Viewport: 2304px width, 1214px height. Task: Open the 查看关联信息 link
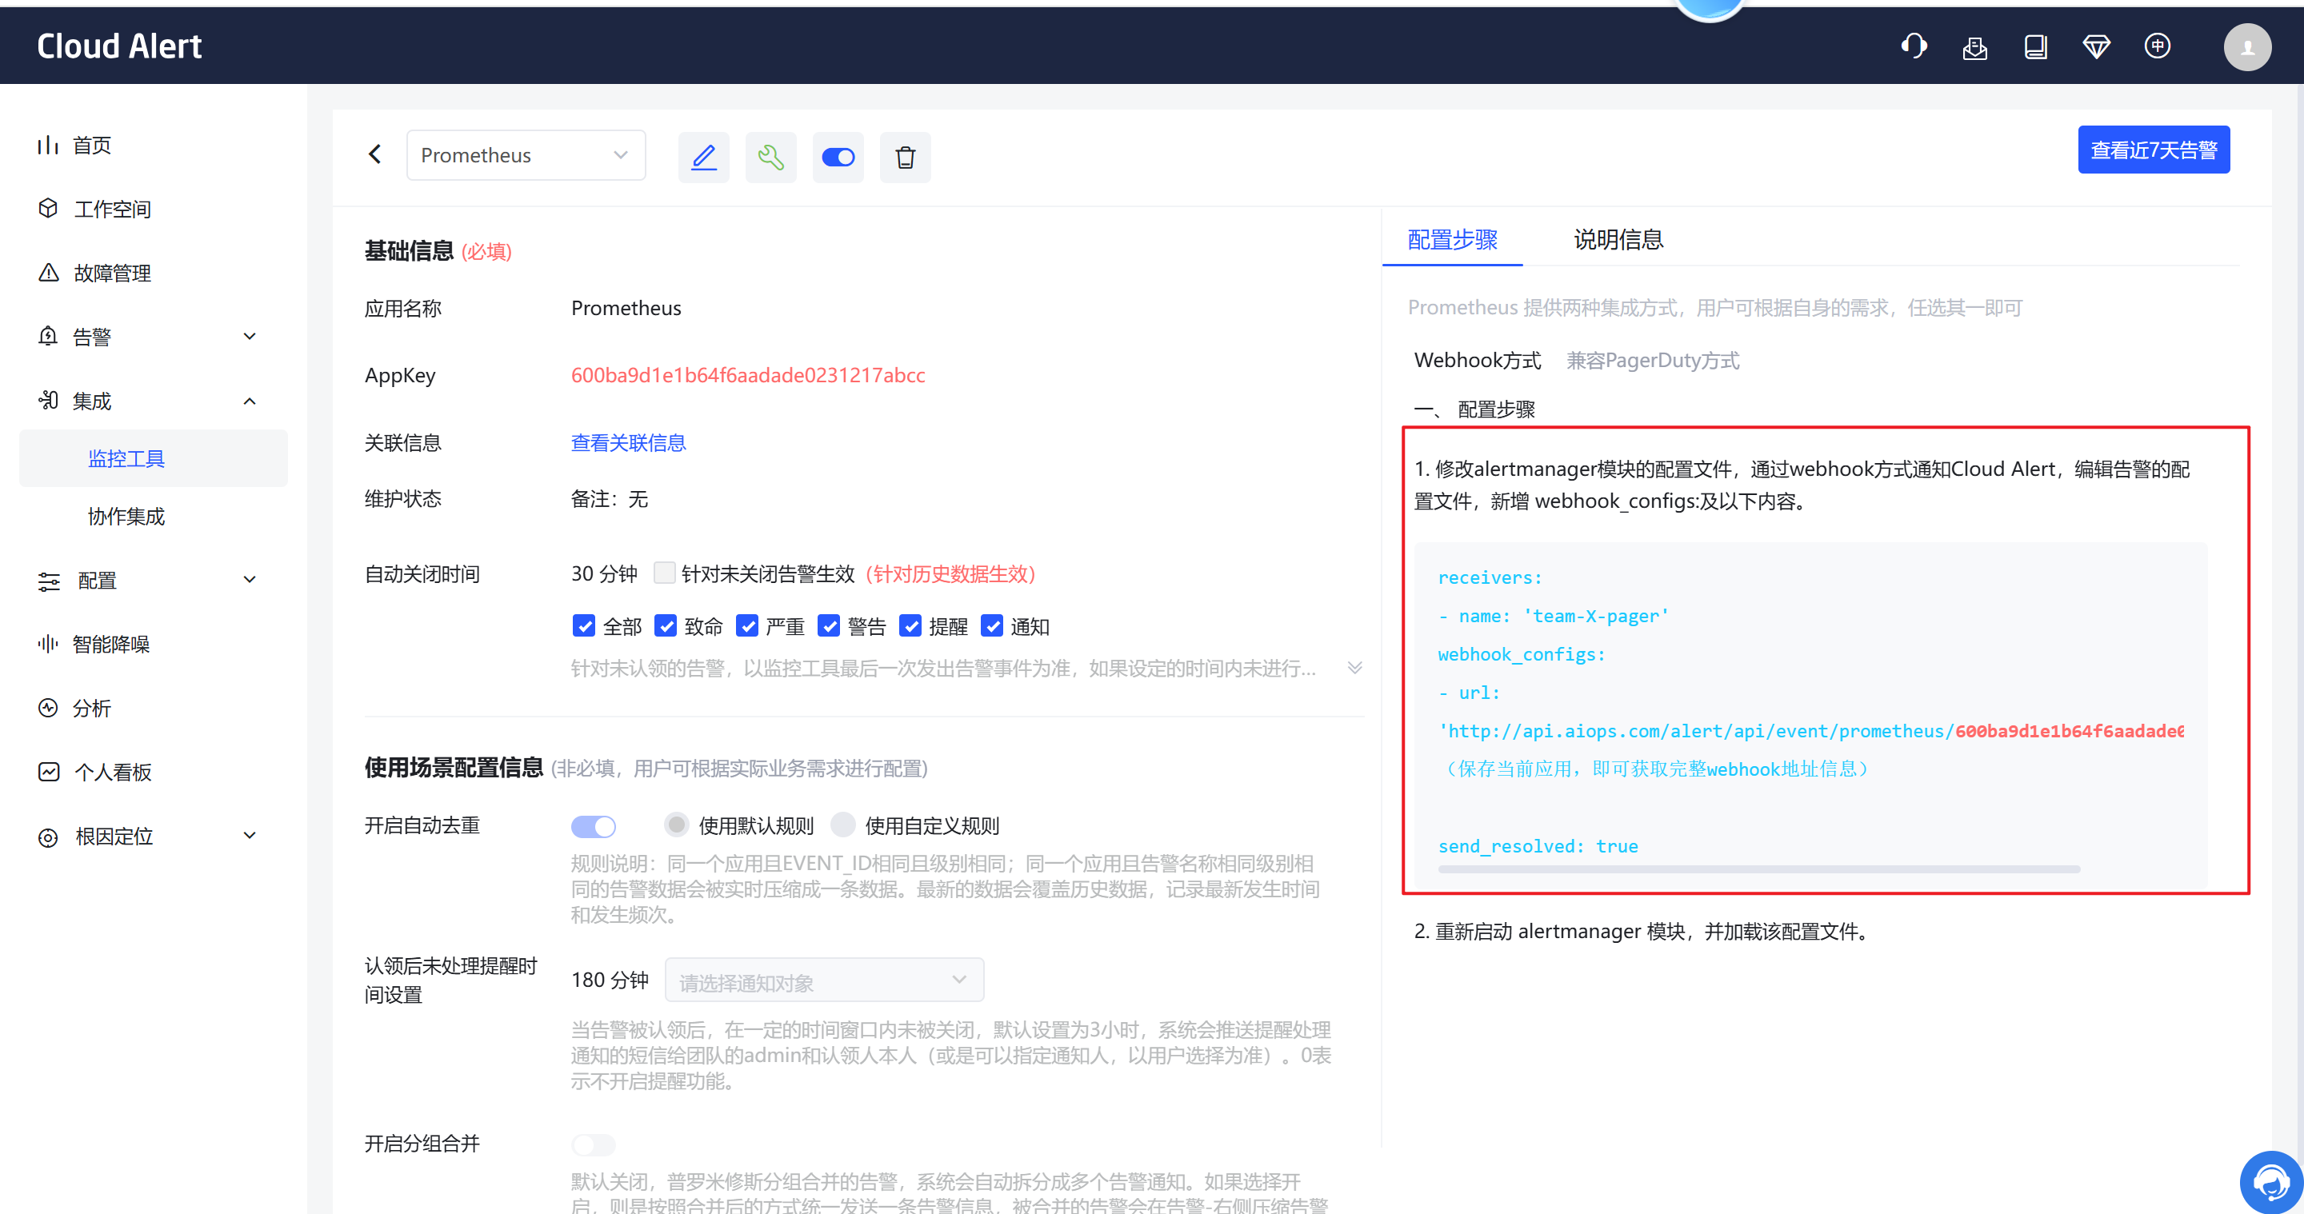(628, 442)
